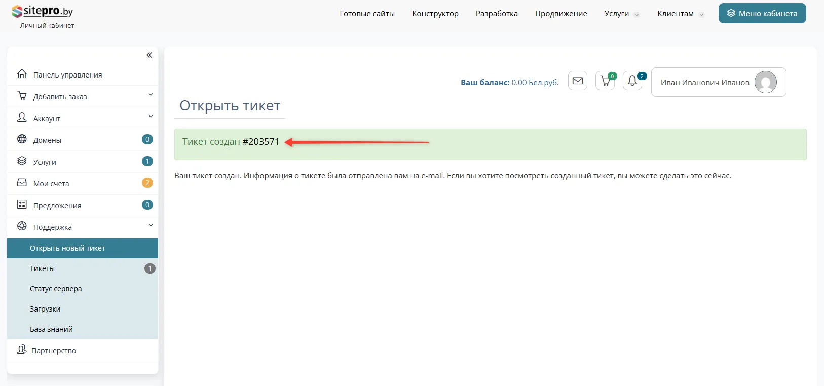Collapse sidebar with double-chevron icon
The width and height of the screenshot is (824, 386).
(x=149, y=55)
